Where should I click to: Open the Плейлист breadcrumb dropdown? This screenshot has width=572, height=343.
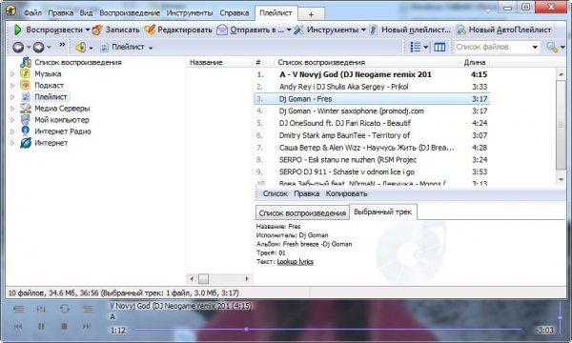tap(151, 48)
